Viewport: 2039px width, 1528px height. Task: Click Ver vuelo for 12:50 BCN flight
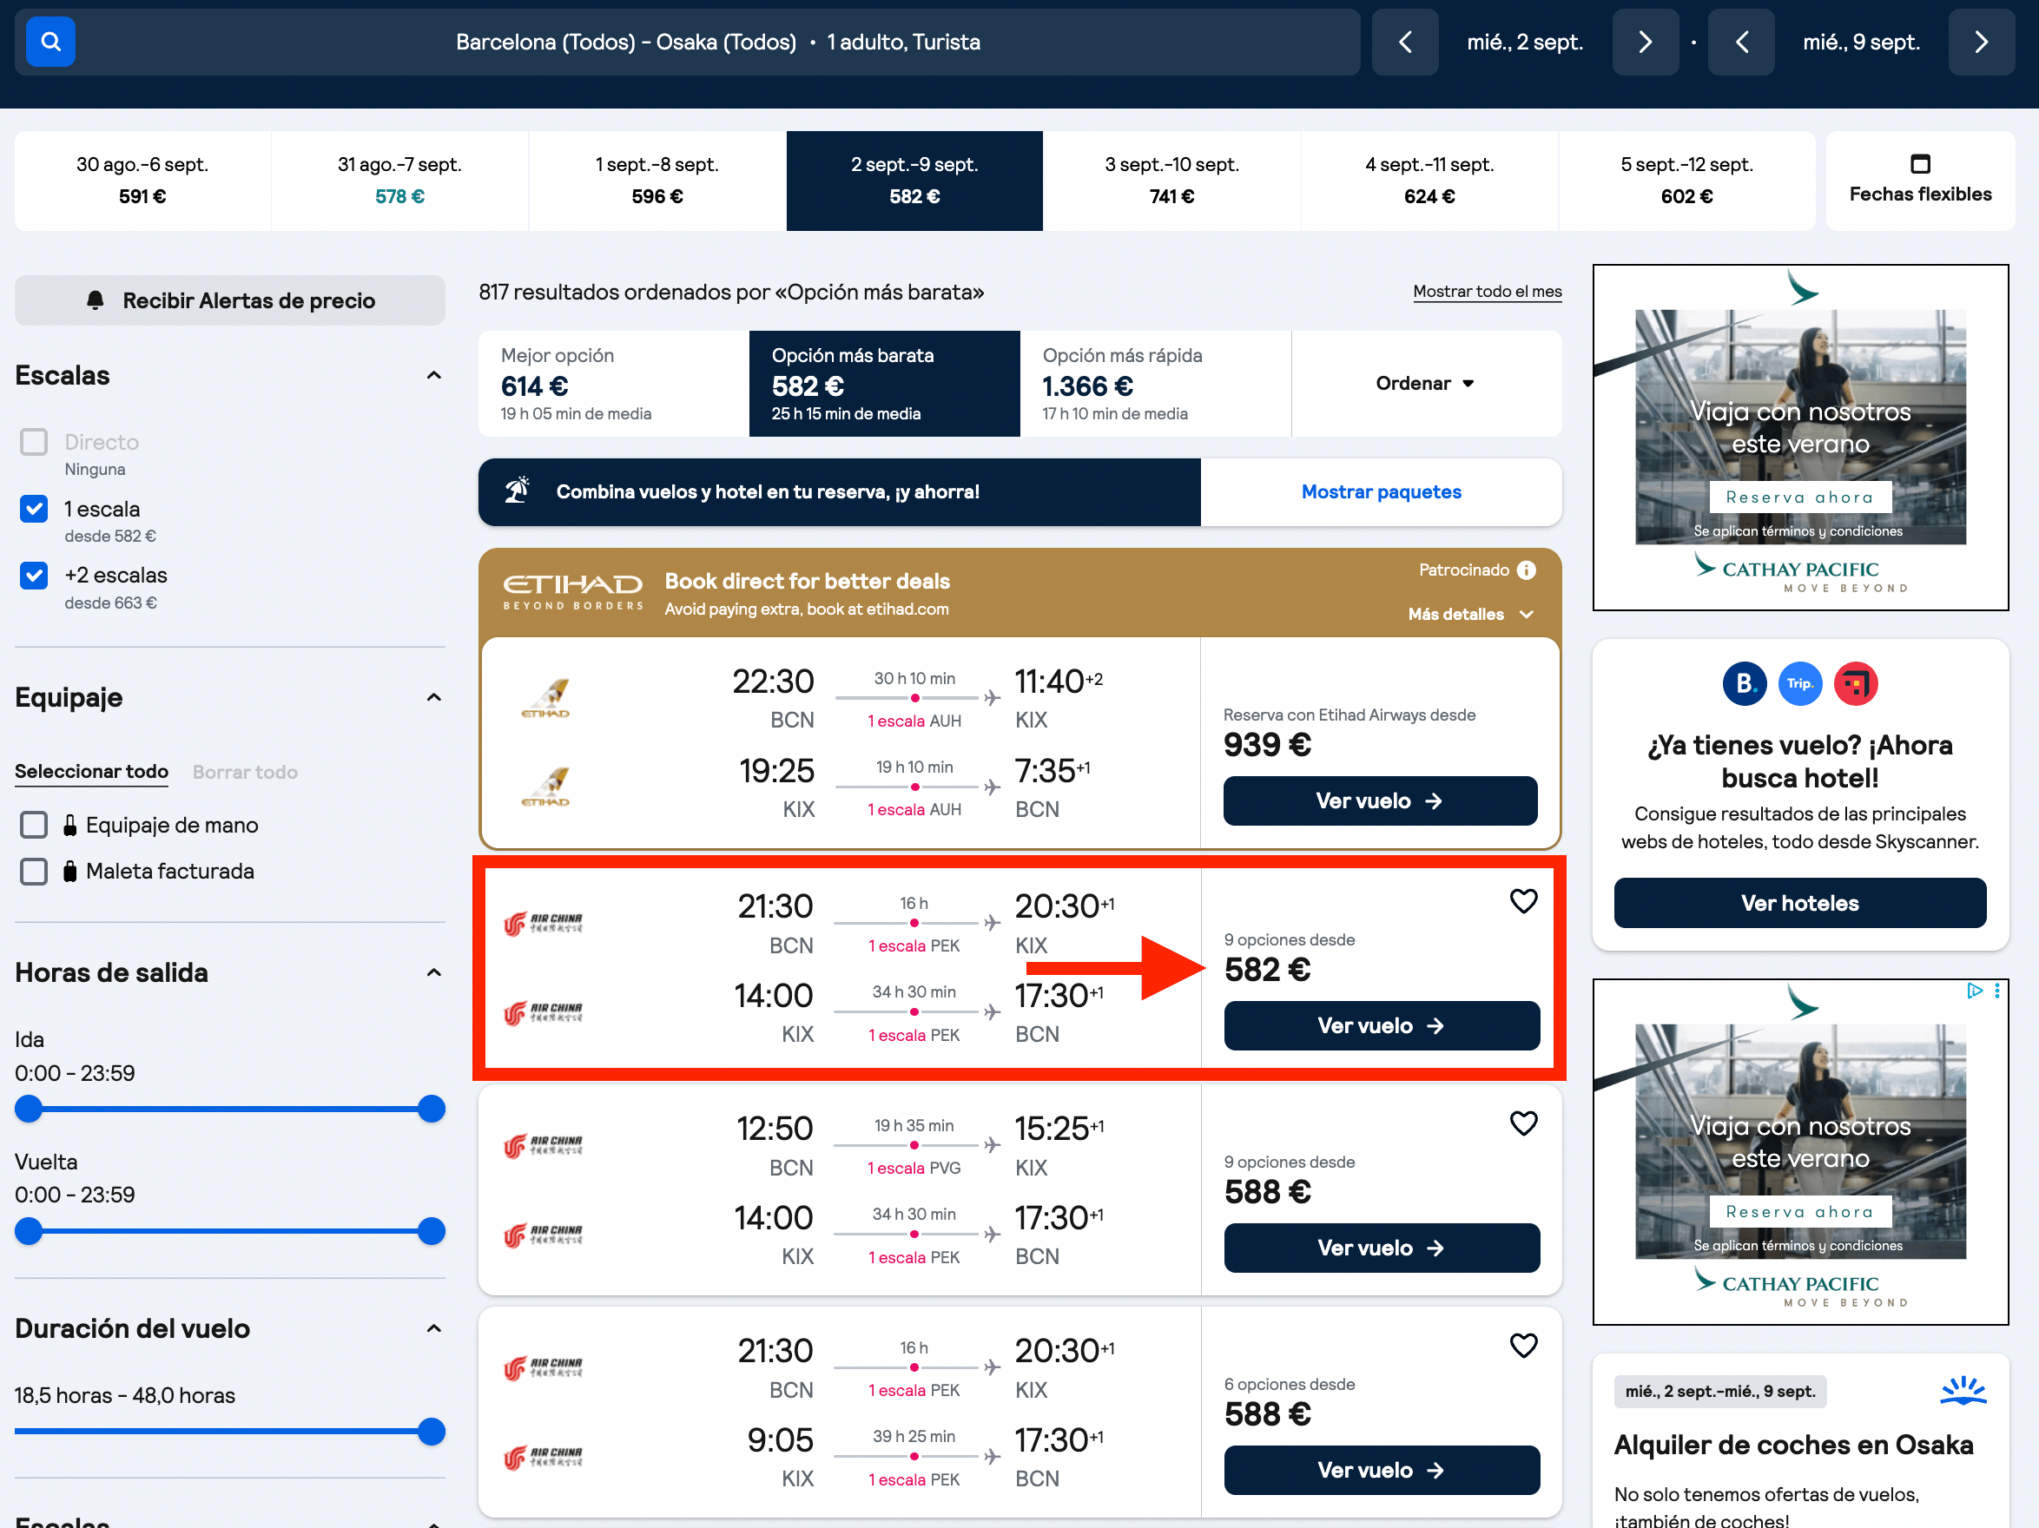click(1381, 1247)
